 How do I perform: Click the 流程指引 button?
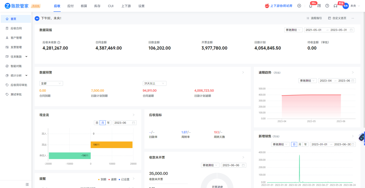(x=314, y=18)
